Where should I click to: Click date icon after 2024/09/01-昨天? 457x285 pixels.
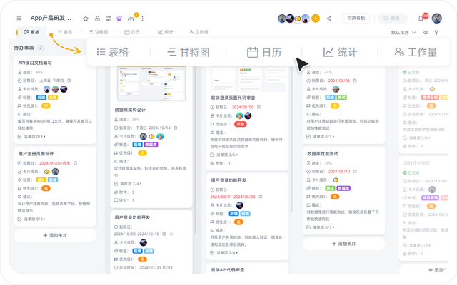click(x=75, y=163)
